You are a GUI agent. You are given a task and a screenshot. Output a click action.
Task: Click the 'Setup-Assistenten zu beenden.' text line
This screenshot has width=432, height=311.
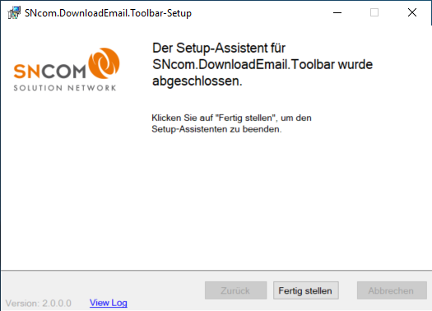(x=216, y=129)
